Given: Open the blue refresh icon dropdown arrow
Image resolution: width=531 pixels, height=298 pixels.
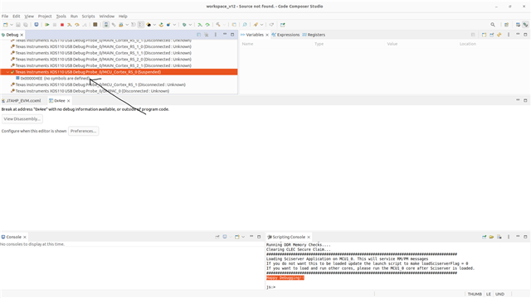Looking at the screenshot, I should pos(175,25).
